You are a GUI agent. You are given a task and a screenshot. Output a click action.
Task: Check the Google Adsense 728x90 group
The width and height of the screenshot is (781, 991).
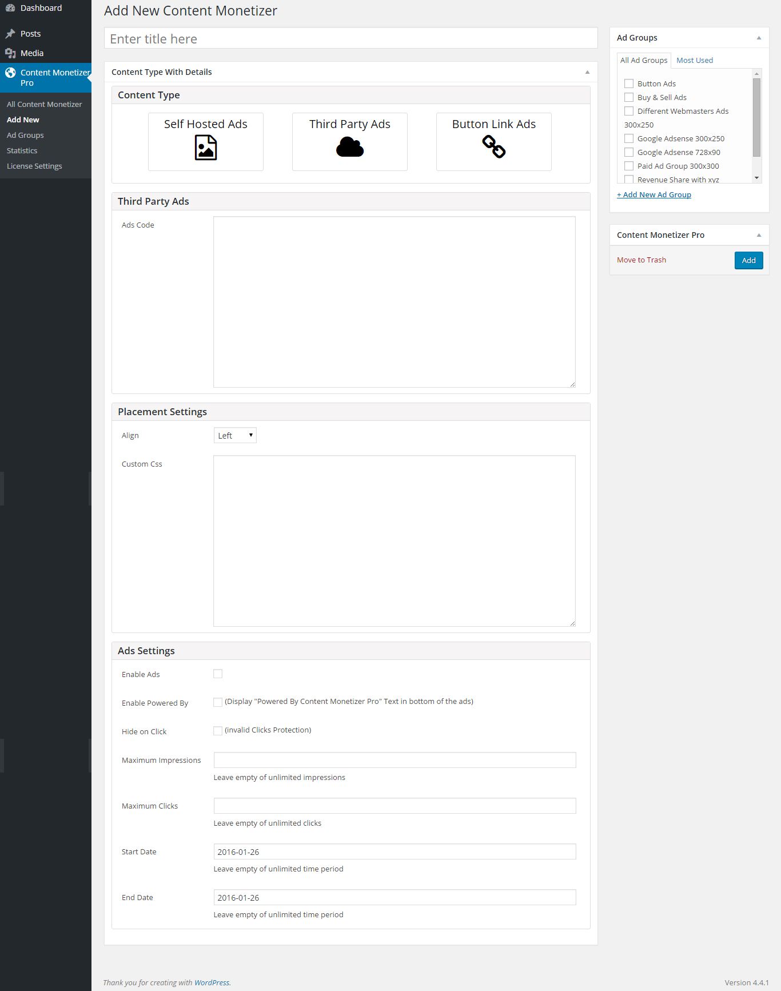point(629,152)
